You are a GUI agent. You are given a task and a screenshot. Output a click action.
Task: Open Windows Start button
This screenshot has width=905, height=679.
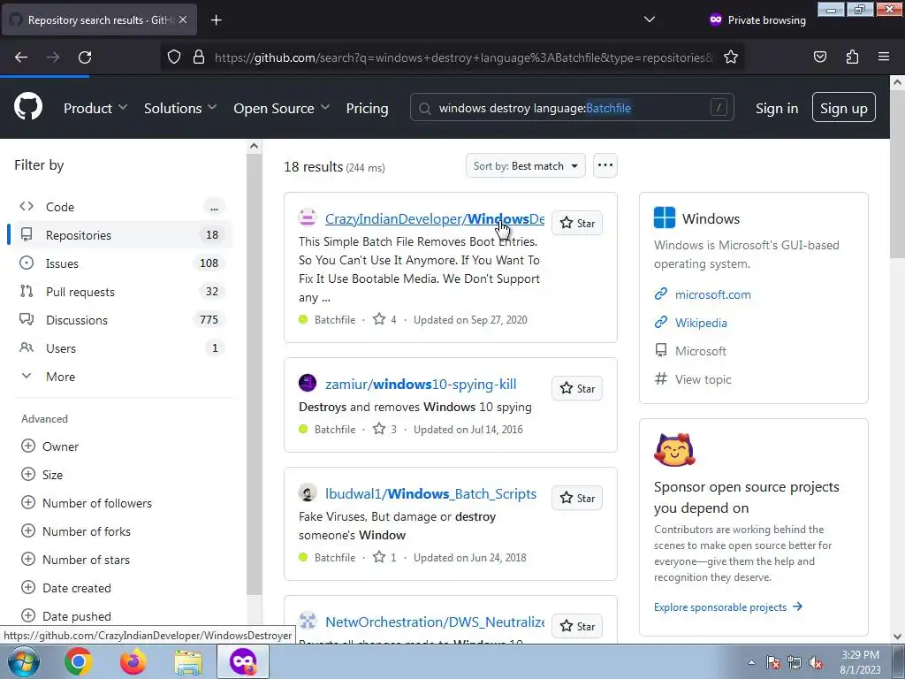(x=24, y=661)
